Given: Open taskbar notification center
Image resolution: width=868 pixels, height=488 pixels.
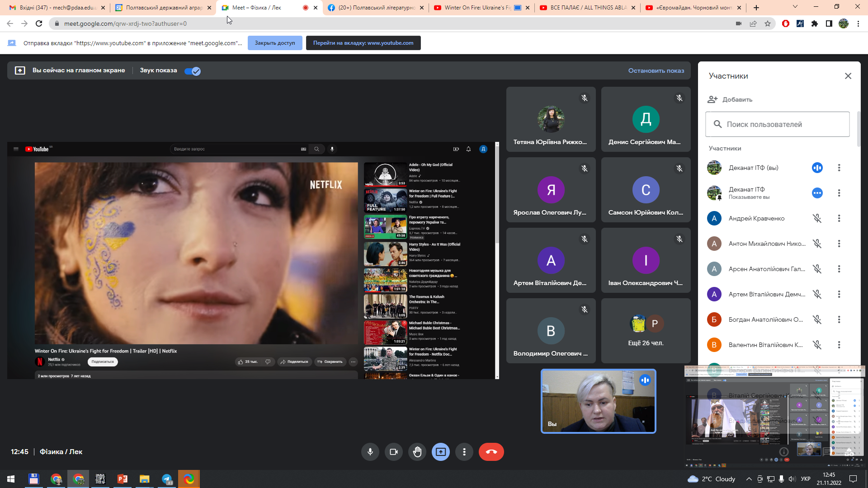Looking at the screenshot, I should (x=853, y=479).
